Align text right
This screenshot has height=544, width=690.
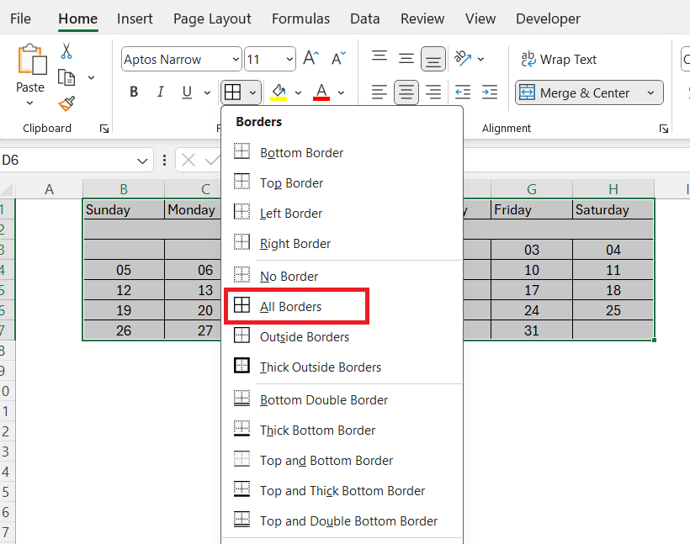pos(433,92)
